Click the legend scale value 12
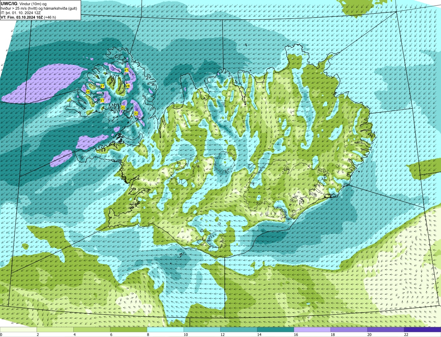 tap(222, 335)
